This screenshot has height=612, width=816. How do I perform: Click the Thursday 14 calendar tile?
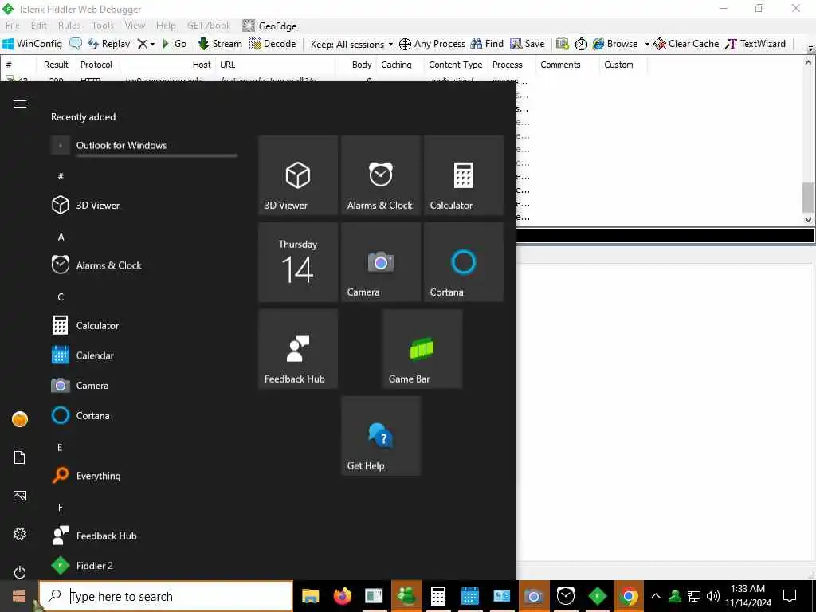[298, 262]
